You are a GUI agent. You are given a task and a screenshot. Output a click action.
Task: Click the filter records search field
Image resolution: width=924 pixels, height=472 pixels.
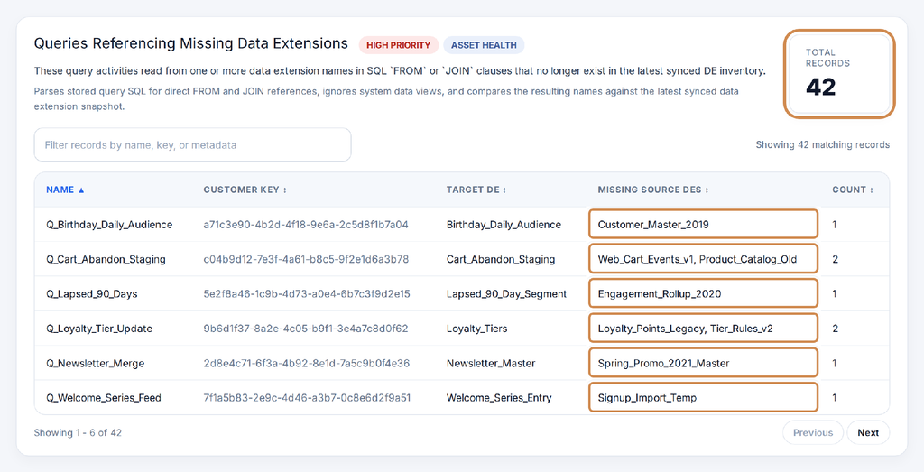[x=193, y=145]
